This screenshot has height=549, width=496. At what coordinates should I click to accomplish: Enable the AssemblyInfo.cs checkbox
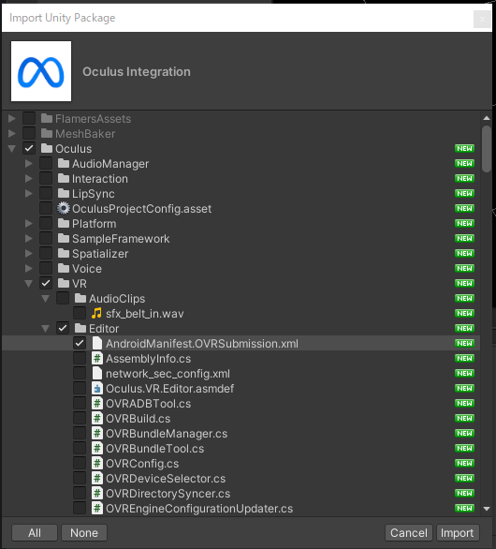point(80,358)
